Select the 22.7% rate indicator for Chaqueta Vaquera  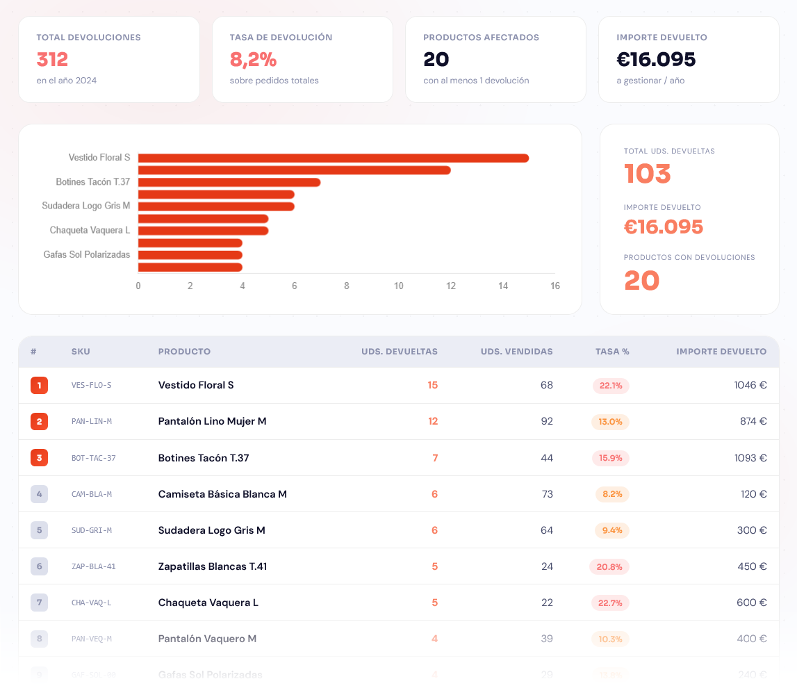point(609,602)
